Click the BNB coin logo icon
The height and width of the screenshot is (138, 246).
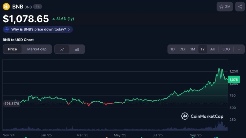7,7
